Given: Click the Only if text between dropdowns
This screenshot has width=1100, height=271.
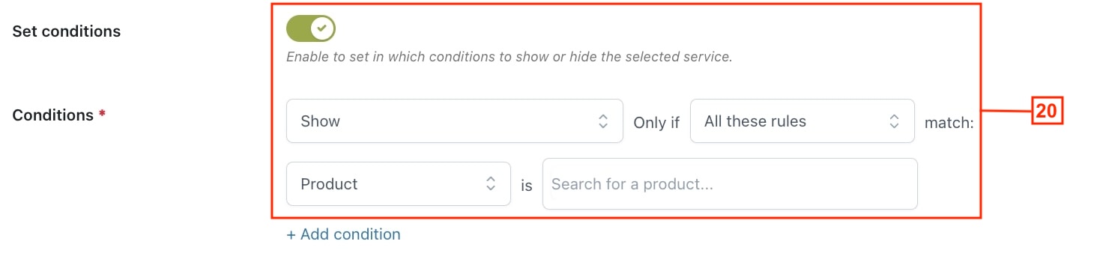Looking at the screenshot, I should [656, 123].
